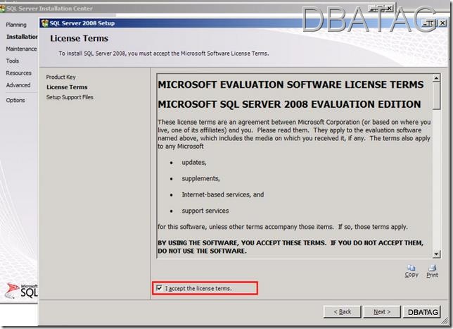Open Resources in Installation Center sidebar
Viewport: 453px width, 329px height.
point(19,73)
